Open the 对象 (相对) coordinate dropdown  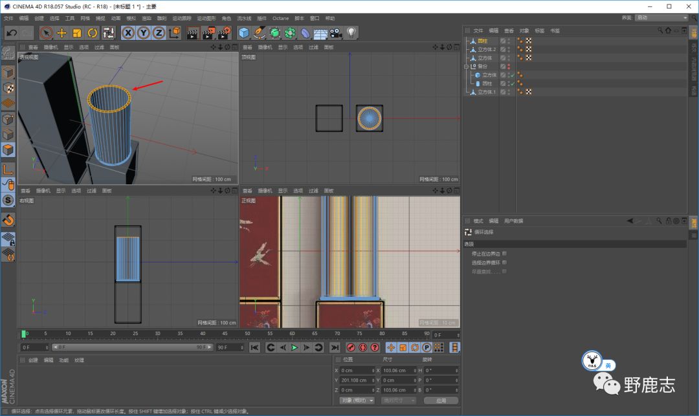pyautogui.click(x=357, y=400)
